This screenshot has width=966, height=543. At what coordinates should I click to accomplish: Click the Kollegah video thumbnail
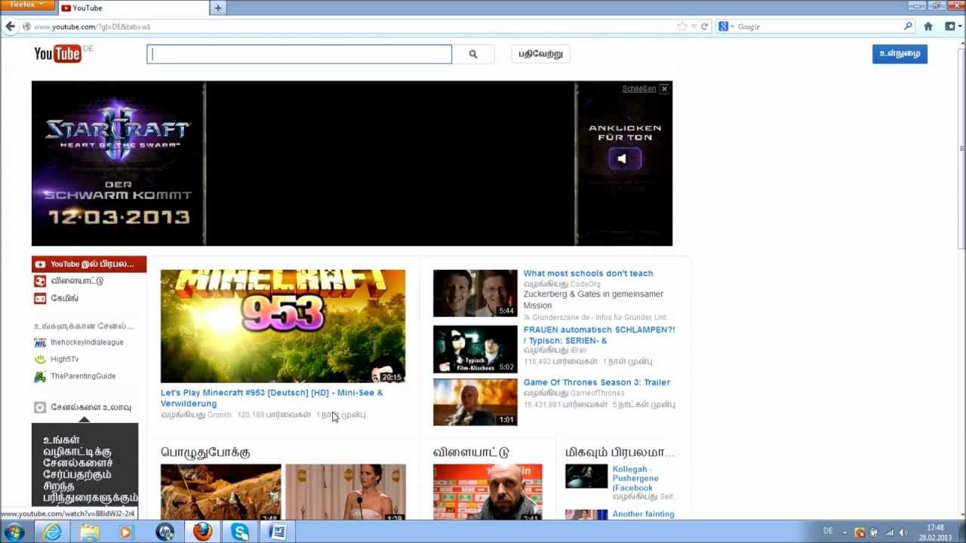click(586, 477)
